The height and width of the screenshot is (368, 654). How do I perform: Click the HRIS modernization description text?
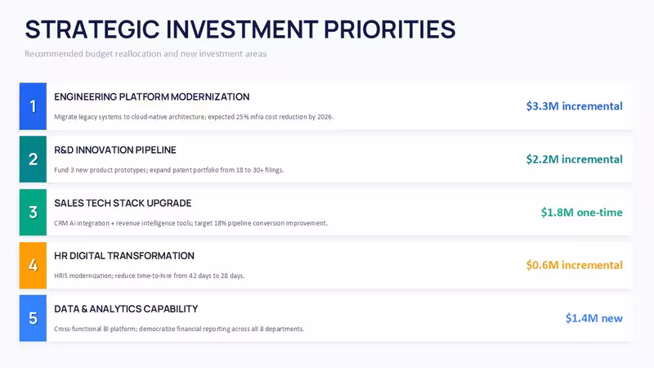coord(150,276)
